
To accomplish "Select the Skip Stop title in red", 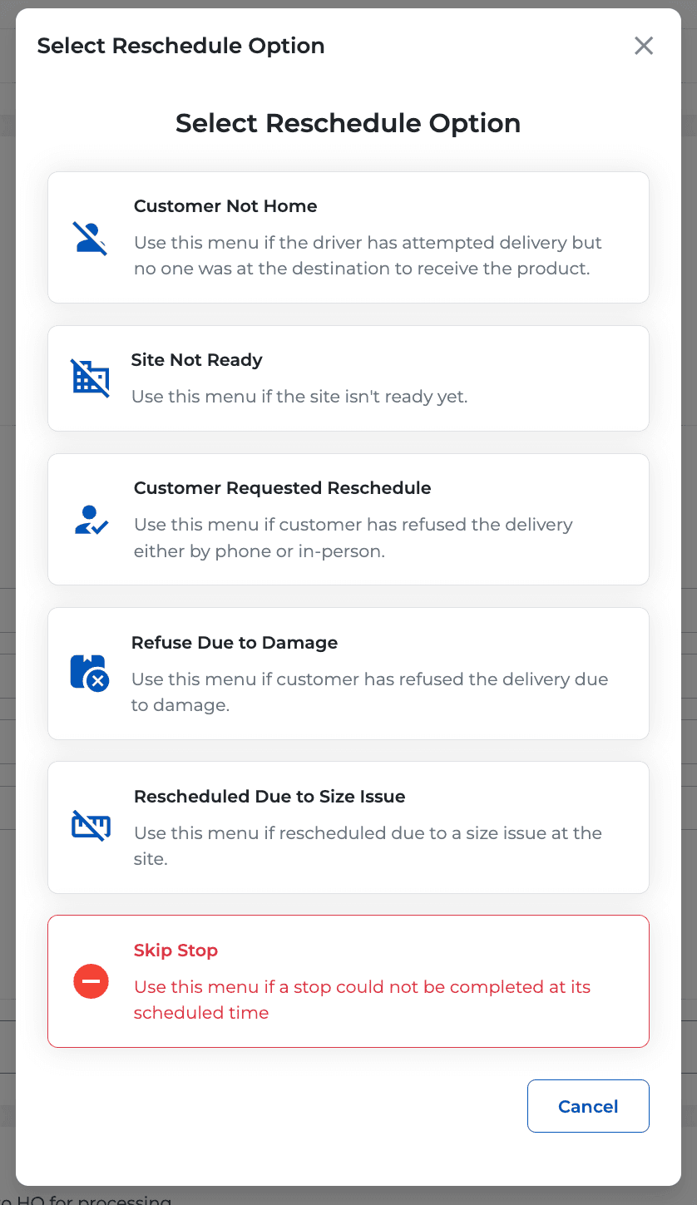I will click(x=175, y=951).
